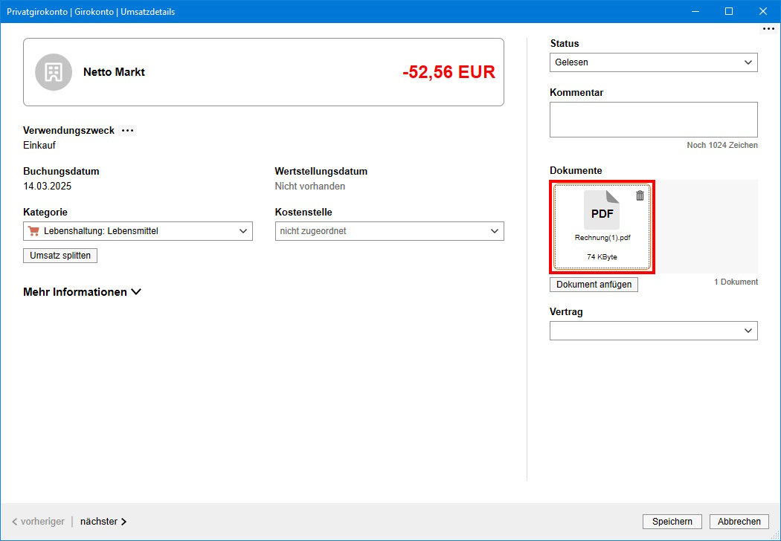781x541 pixels.
Task: Focus the Kommentar text field
Action: click(654, 120)
